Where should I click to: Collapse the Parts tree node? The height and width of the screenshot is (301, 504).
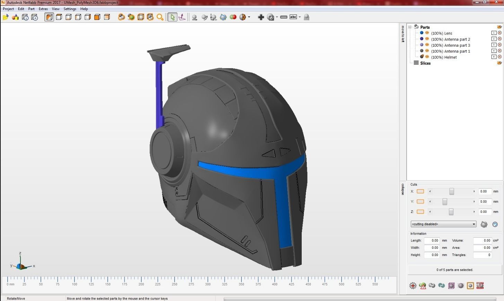pos(410,27)
